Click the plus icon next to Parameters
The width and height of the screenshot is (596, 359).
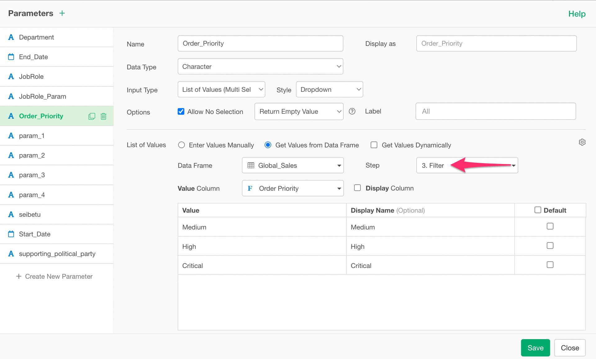point(62,13)
